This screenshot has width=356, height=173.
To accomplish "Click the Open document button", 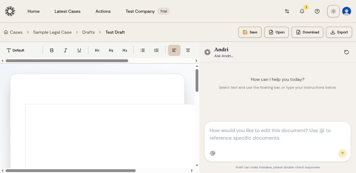I will point(276,32).
